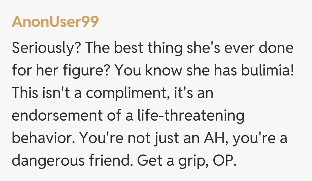Open the AnonUser99 profile link
This screenshot has width=312, height=181.
coord(55,22)
